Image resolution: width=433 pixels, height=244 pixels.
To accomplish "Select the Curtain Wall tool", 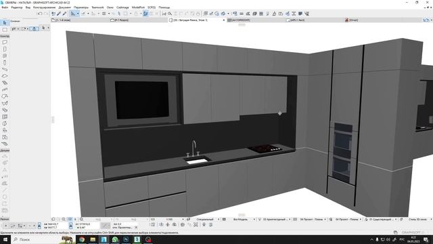I will pos(5,117).
